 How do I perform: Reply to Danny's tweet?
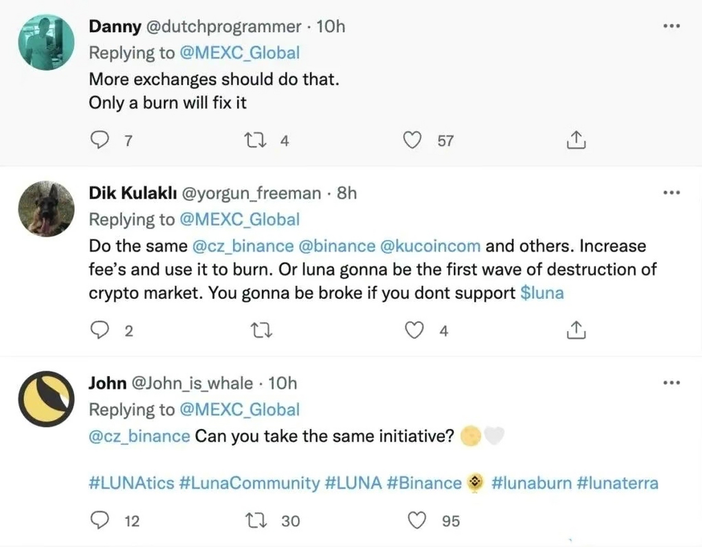coord(100,140)
